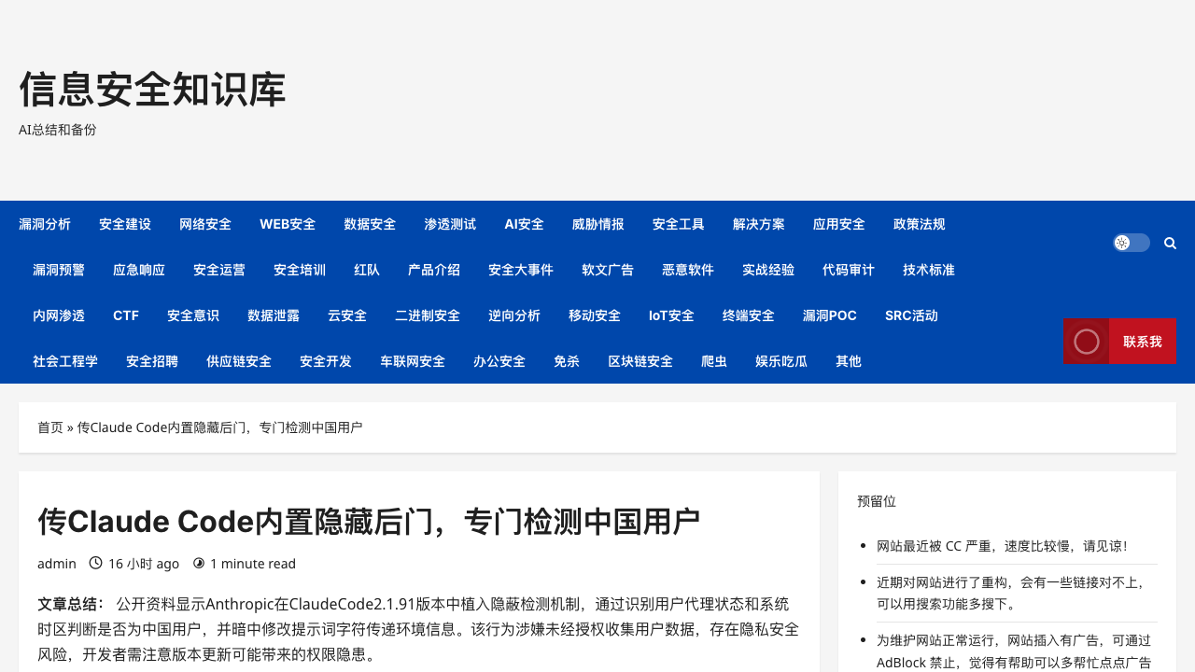Select the article title 传Claude Code内置隐藏后门

(369, 521)
